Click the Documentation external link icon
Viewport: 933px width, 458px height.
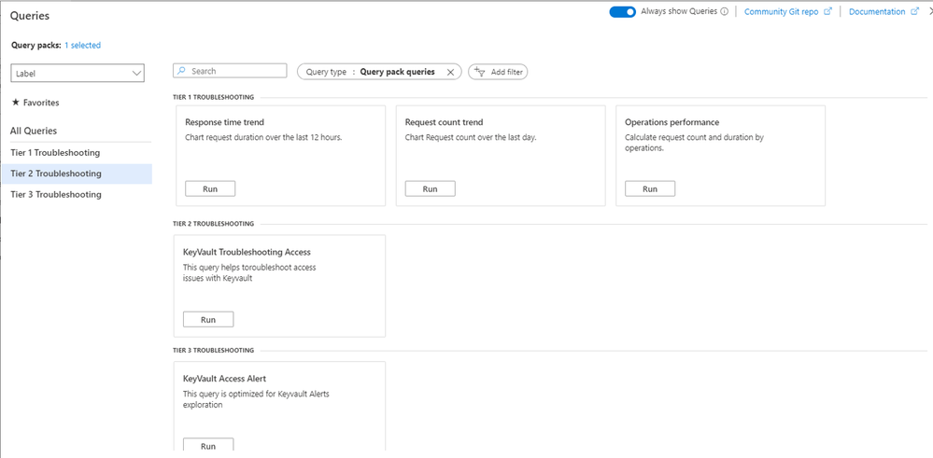click(912, 12)
